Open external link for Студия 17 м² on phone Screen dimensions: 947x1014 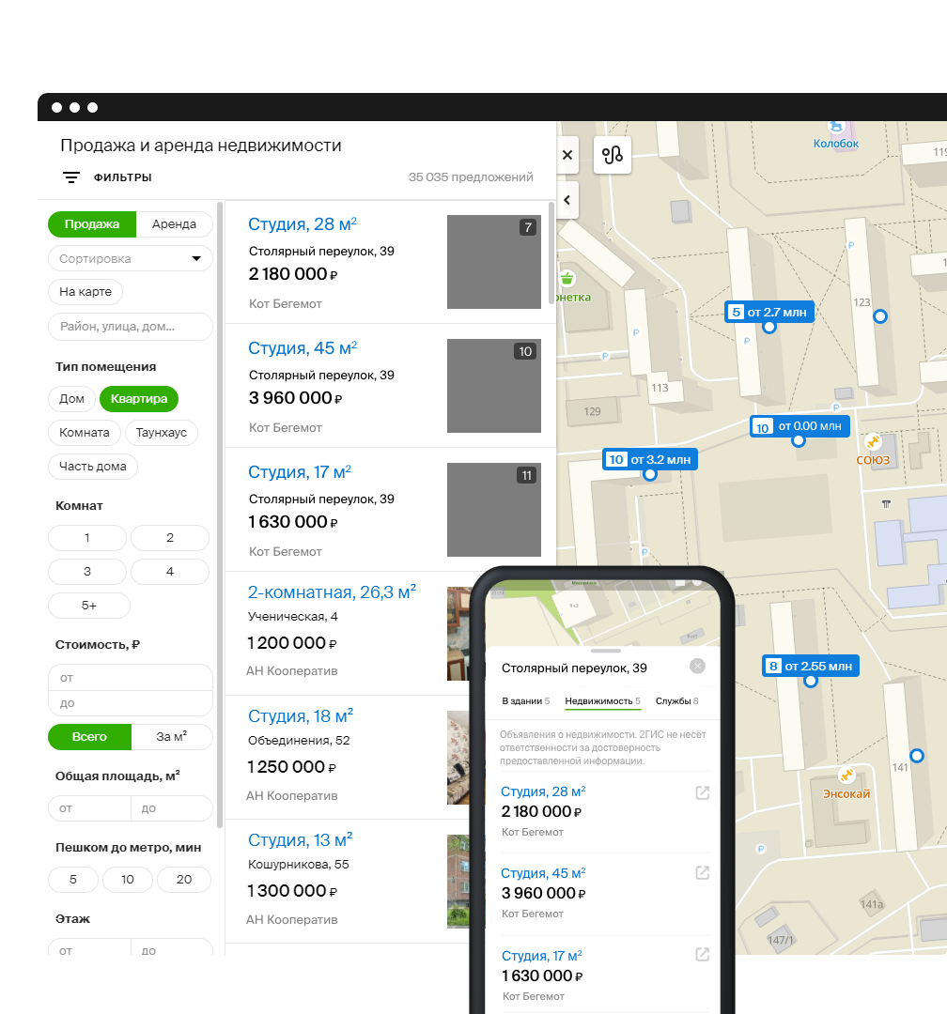click(x=703, y=955)
